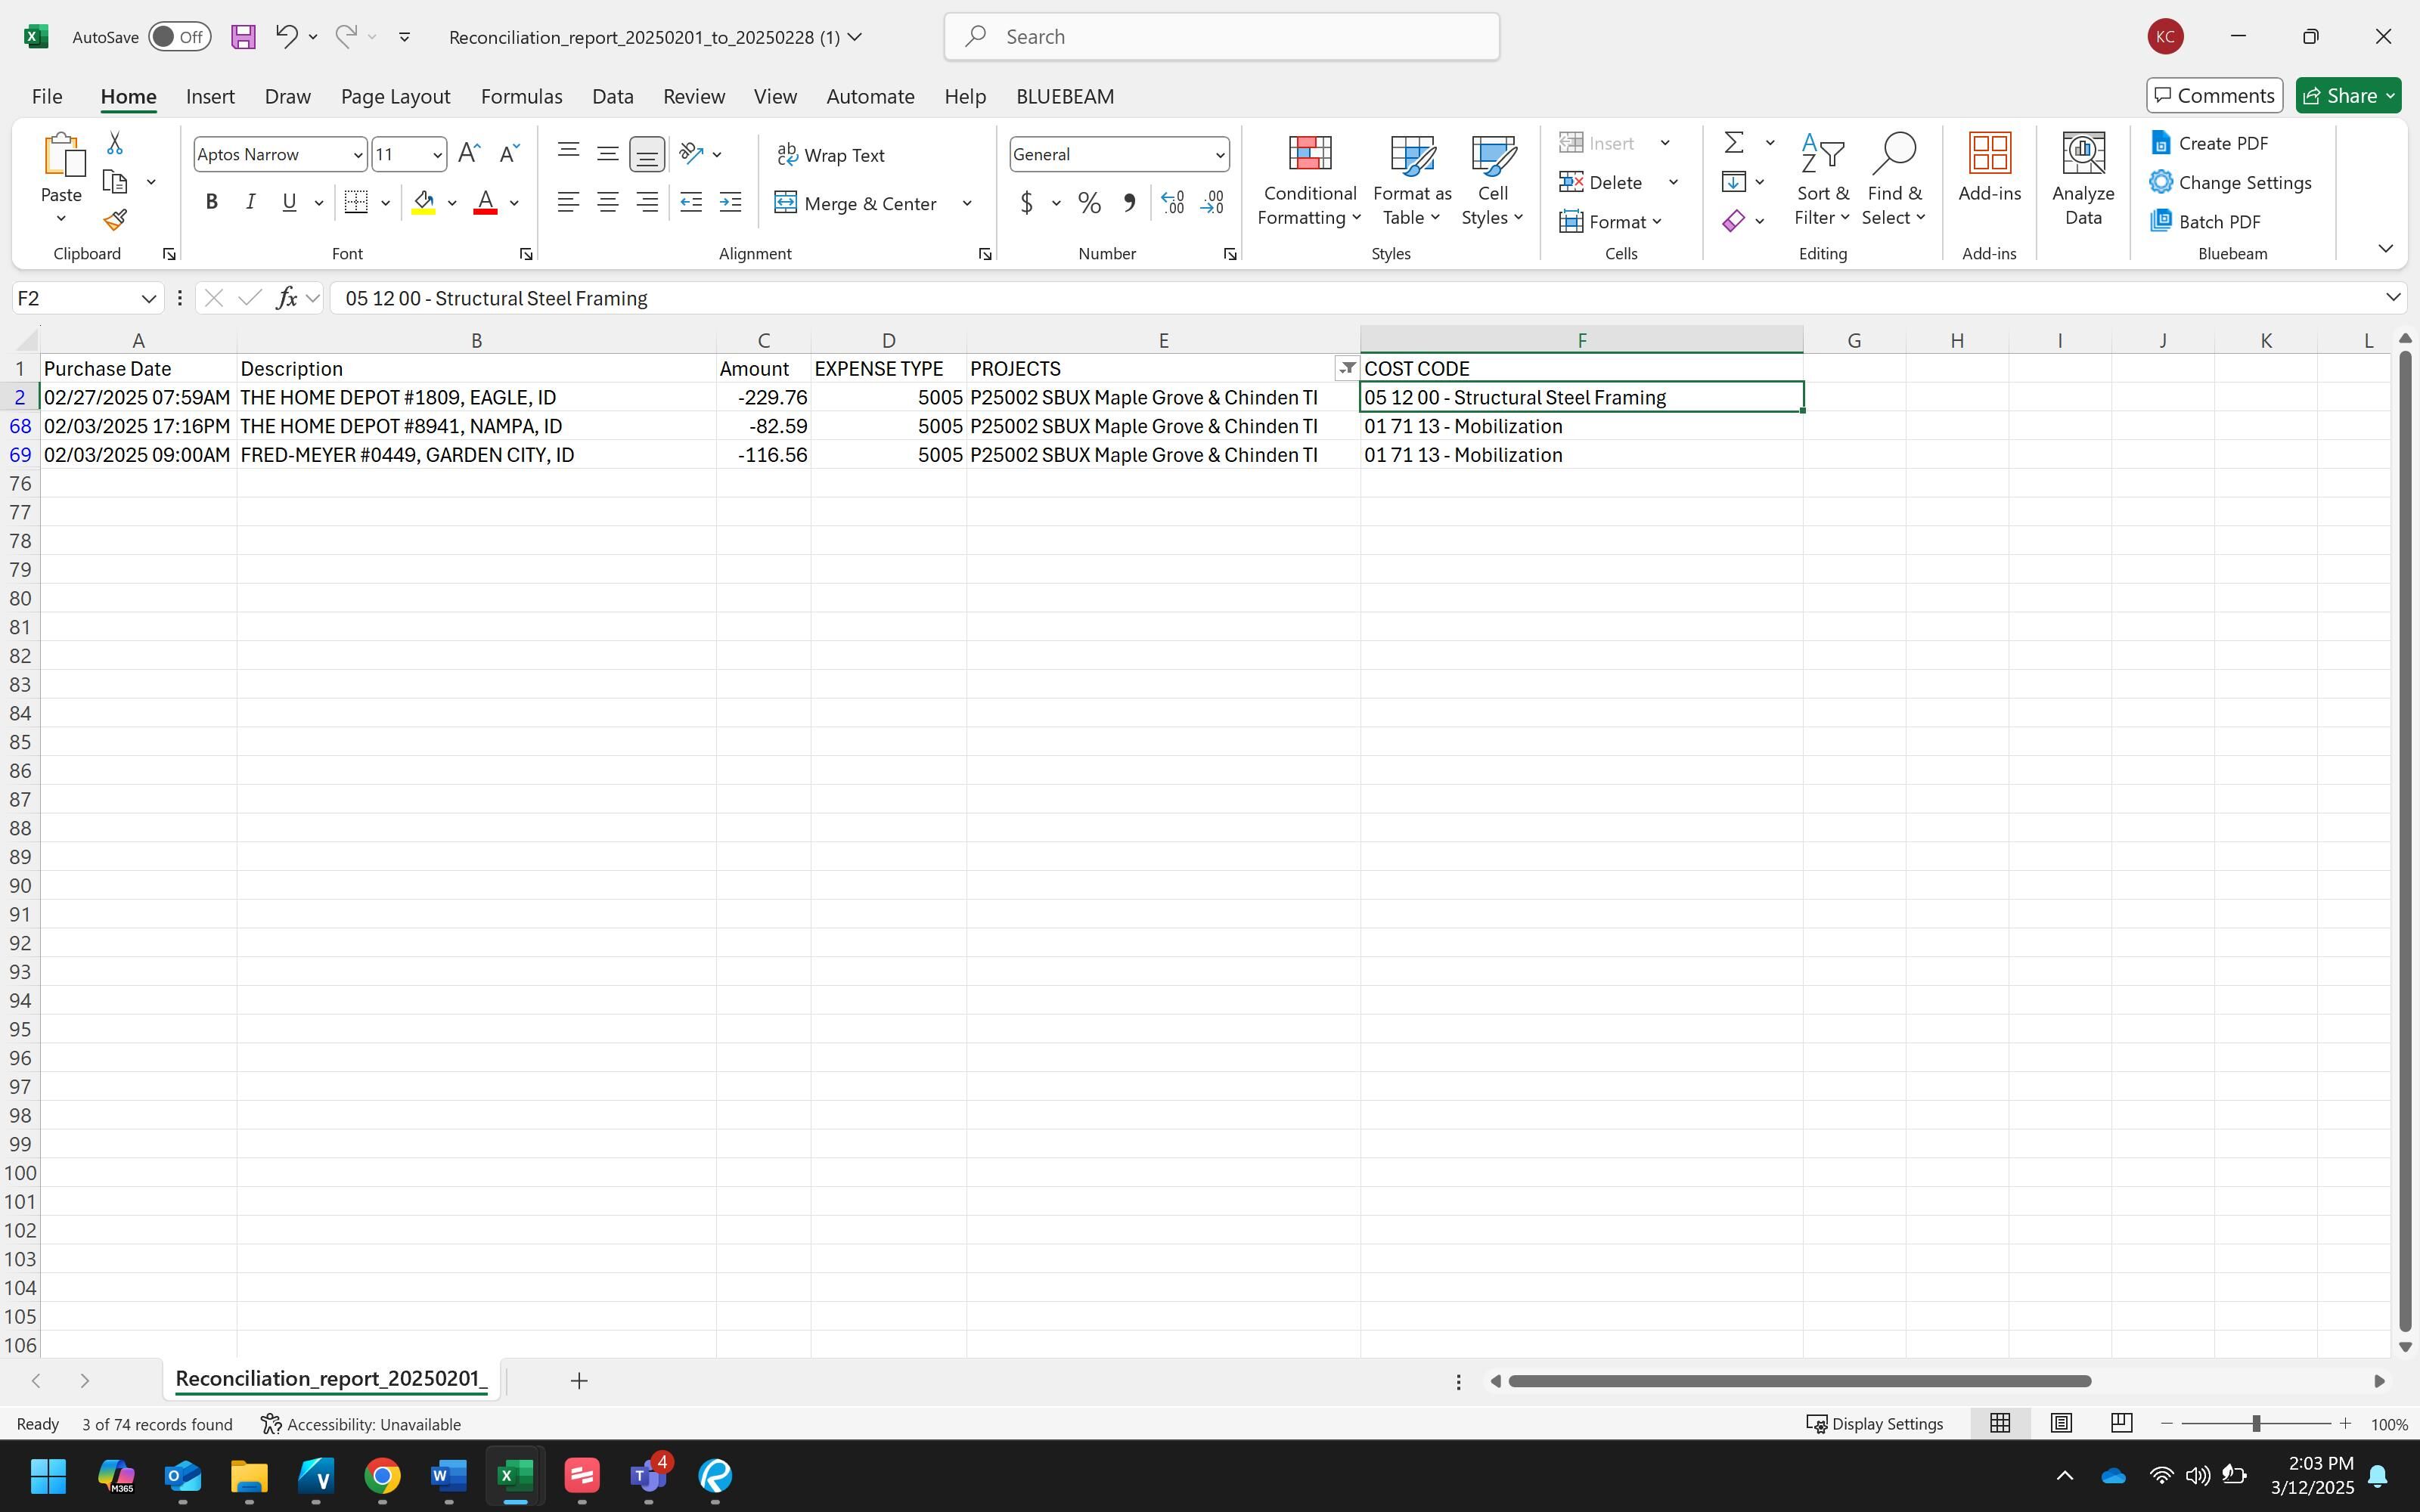Click the Cut scissors icon
Screen dimensions: 2420x1512
[115, 144]
